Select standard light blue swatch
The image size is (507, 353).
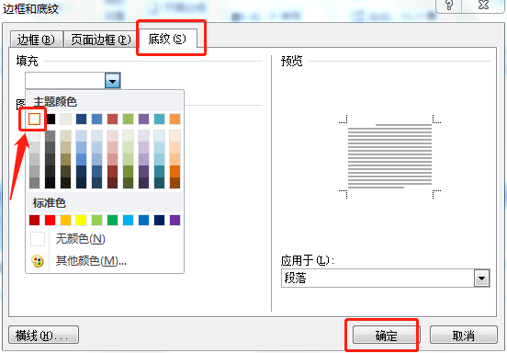click(128, 220)
